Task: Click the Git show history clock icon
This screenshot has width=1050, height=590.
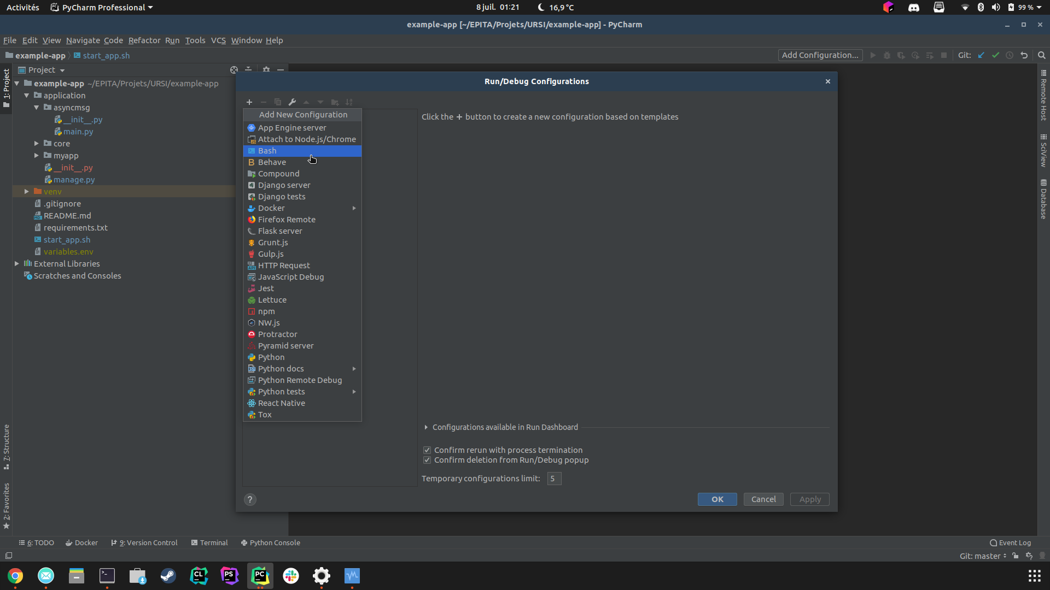Action: 1010,55
